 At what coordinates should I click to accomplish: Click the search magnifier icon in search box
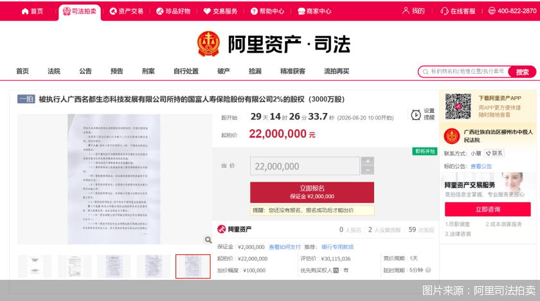pos(426,72)
